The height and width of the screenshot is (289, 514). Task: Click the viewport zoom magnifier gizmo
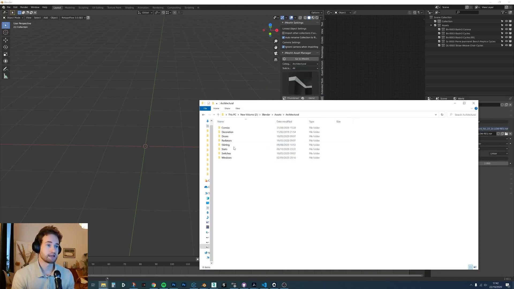(x=276, y=41)
